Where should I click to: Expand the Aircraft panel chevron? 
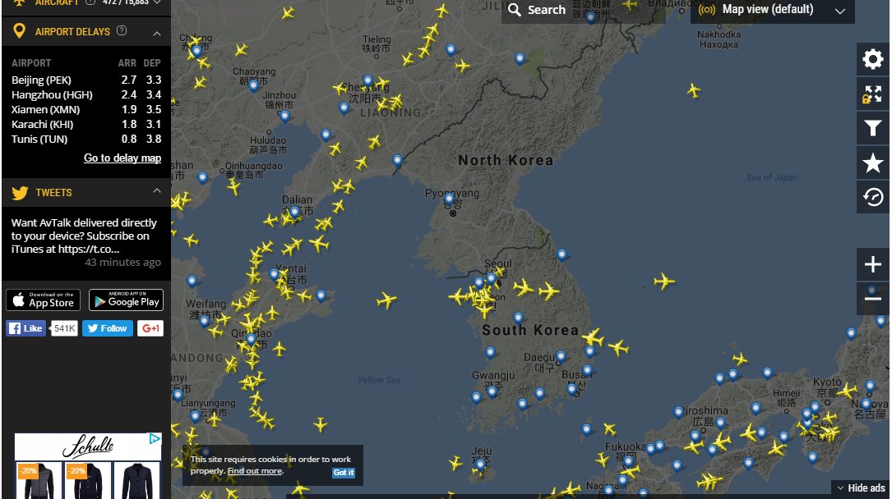(x=157, y=2)
